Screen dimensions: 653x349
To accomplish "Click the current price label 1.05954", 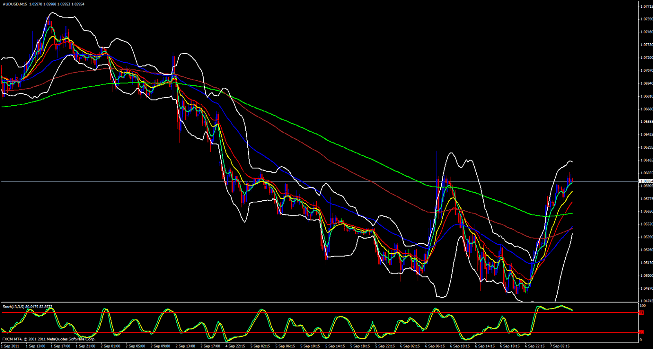I will (x=646, y=181).
